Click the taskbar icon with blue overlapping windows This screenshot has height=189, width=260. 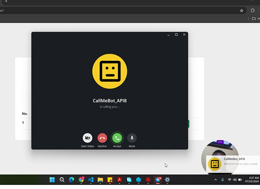point(129,180)
